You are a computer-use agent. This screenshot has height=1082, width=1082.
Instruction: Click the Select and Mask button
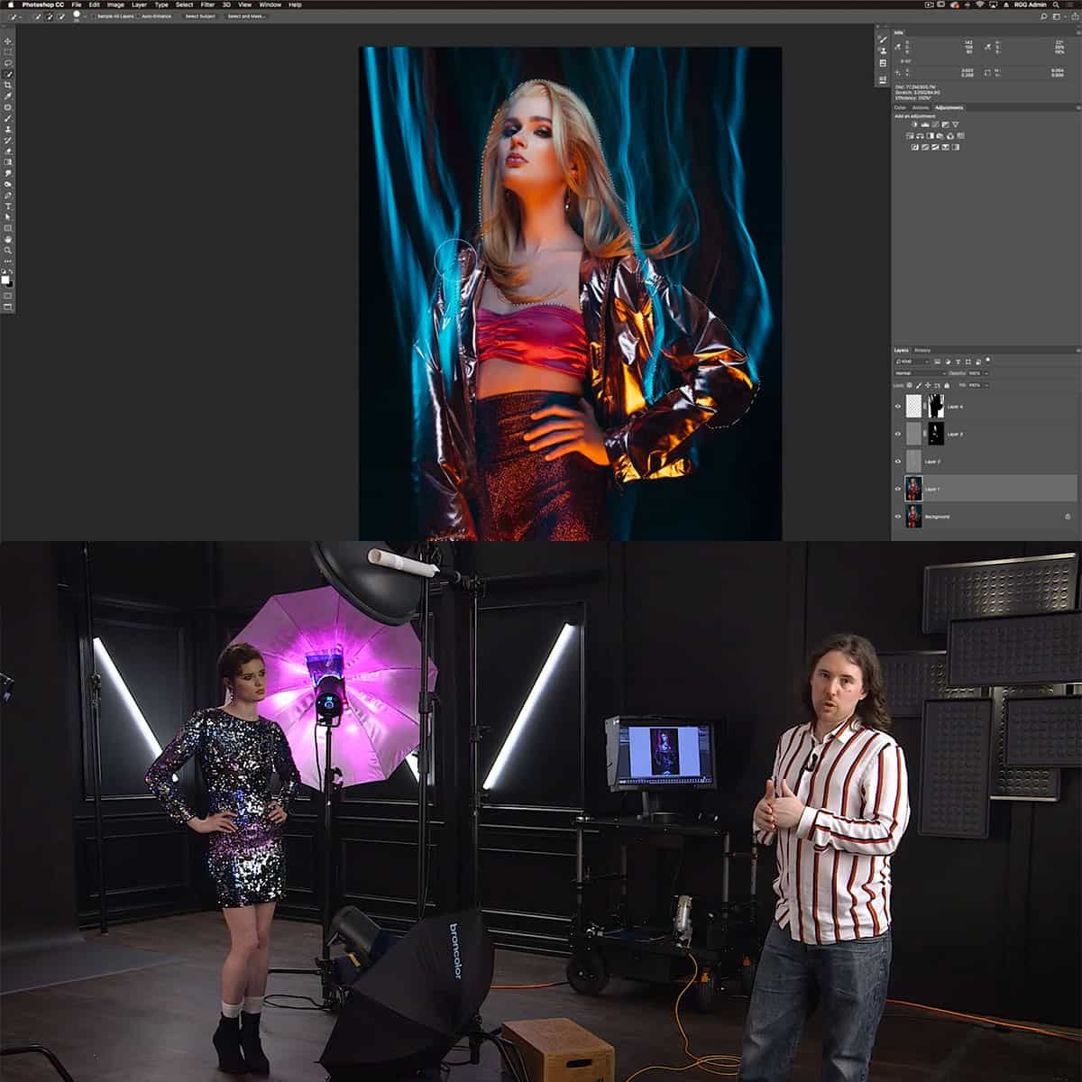[245, 15]
